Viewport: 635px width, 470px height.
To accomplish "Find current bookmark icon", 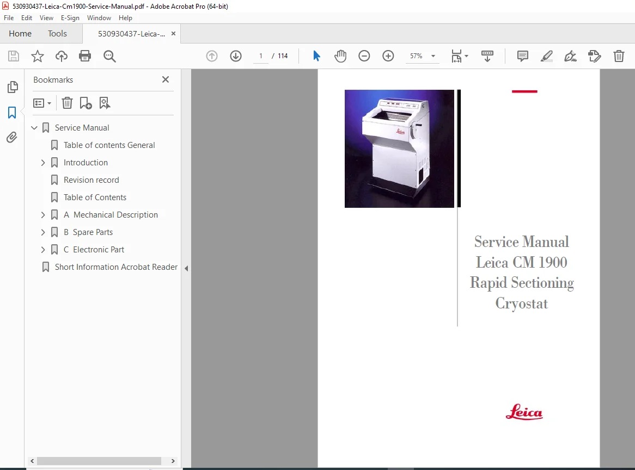I will coord(105,103).
